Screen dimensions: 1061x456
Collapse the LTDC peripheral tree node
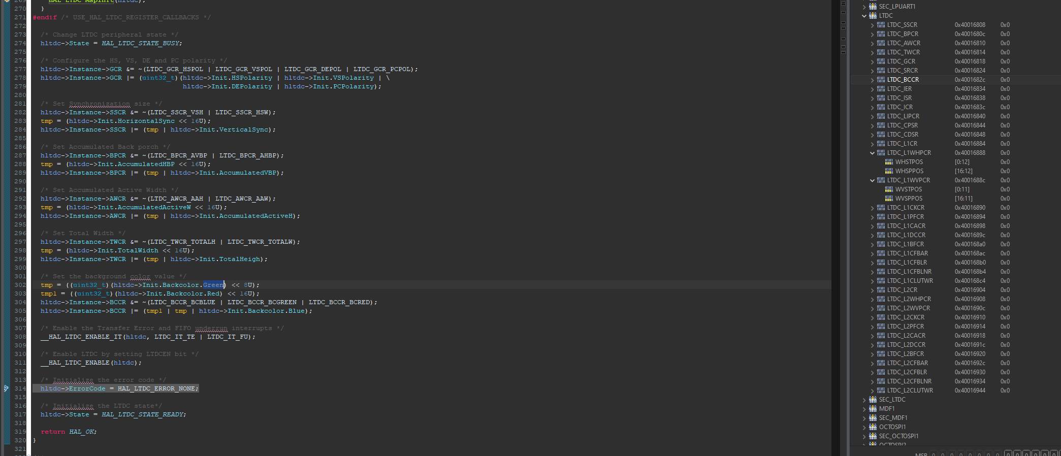pos(864,16)
